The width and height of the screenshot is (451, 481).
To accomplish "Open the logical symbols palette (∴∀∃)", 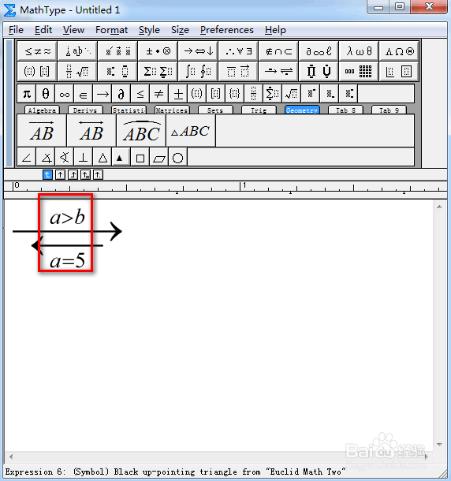I will pos(238,51).
